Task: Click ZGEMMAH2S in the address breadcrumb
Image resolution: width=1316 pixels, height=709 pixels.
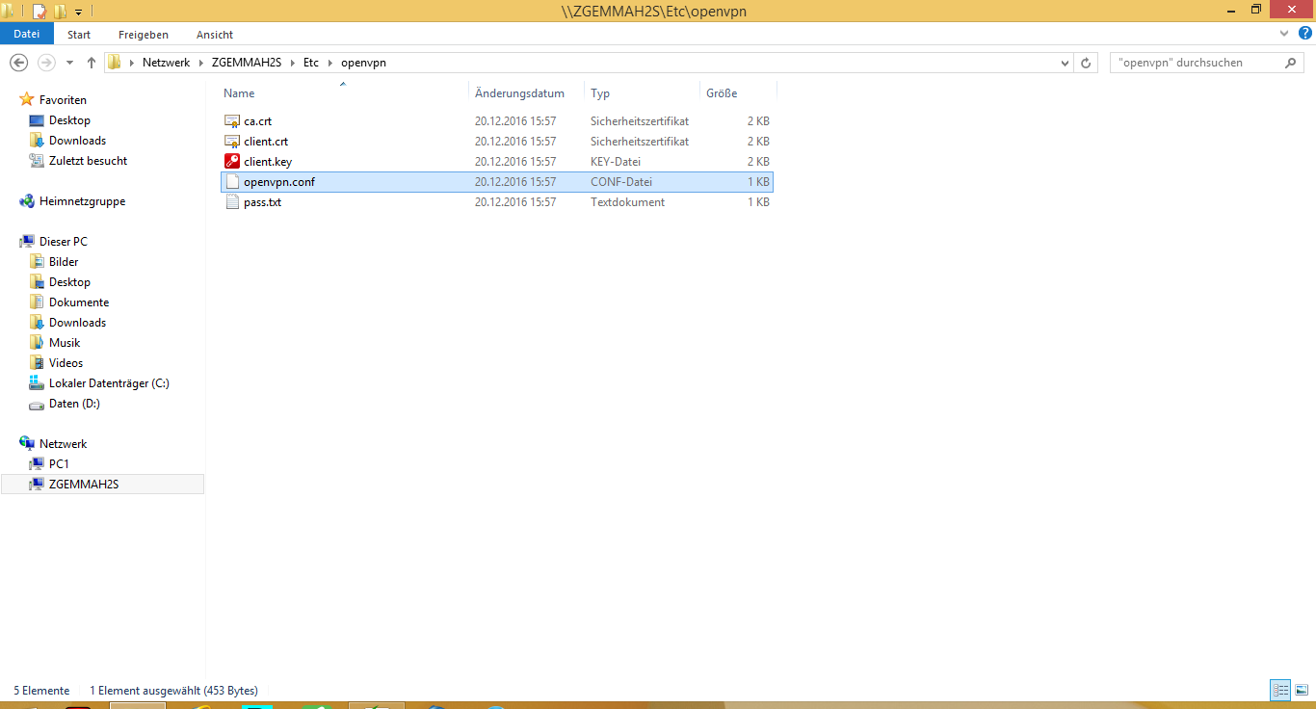Action: pos(247,63)
